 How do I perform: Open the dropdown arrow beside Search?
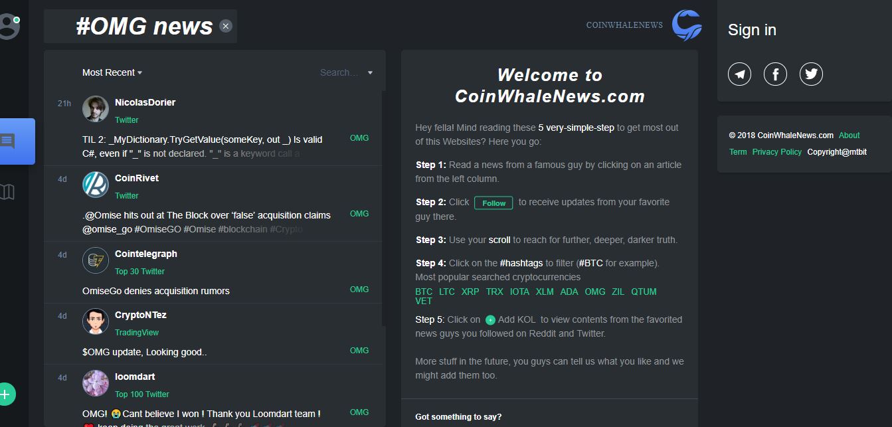(x=370, y=72)
